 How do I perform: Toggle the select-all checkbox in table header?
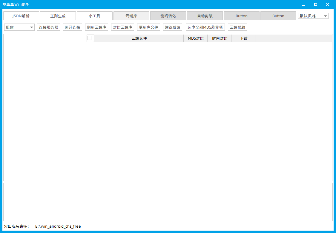pos(89,38)
